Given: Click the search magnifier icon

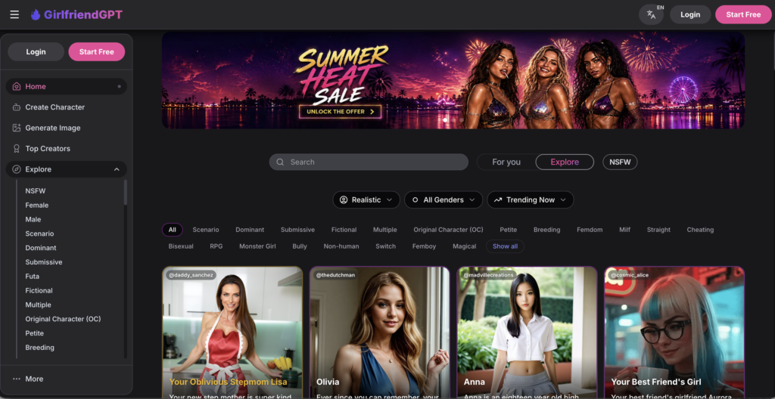Looking at the screenshot, I should [280, 162].
